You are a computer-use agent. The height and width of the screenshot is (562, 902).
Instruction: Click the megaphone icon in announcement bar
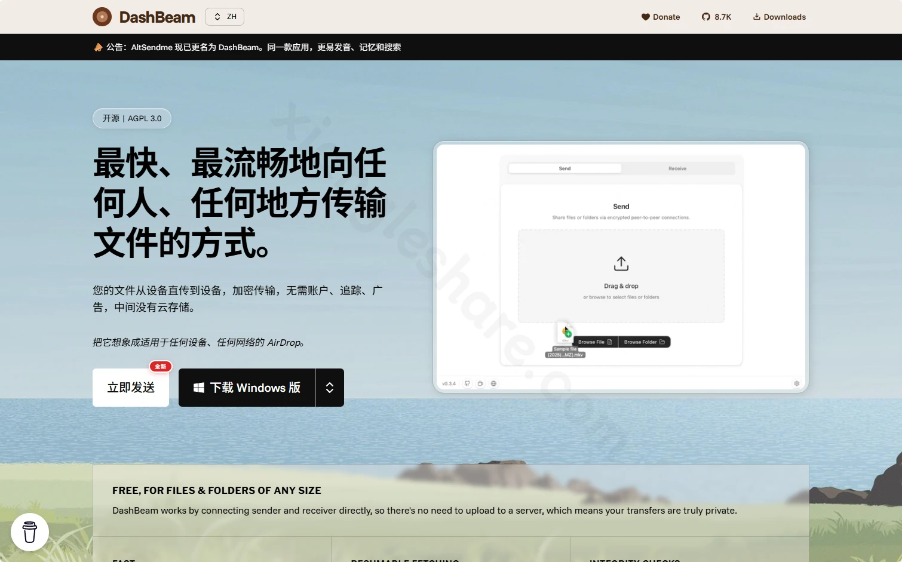[x=98, y=47]
